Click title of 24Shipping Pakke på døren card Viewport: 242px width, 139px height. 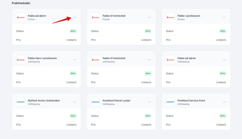click(186, 58)
